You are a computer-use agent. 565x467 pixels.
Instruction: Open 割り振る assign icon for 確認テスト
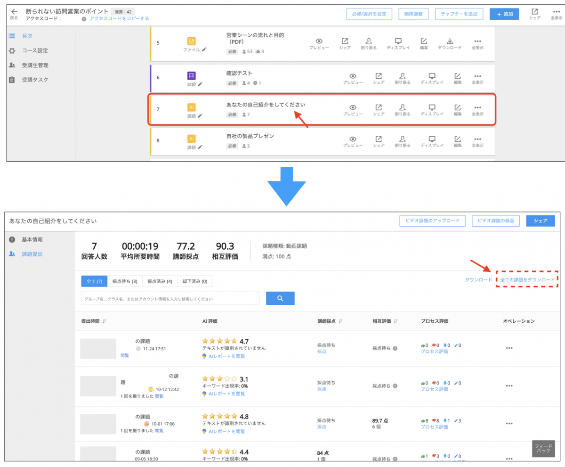[402, 78]
